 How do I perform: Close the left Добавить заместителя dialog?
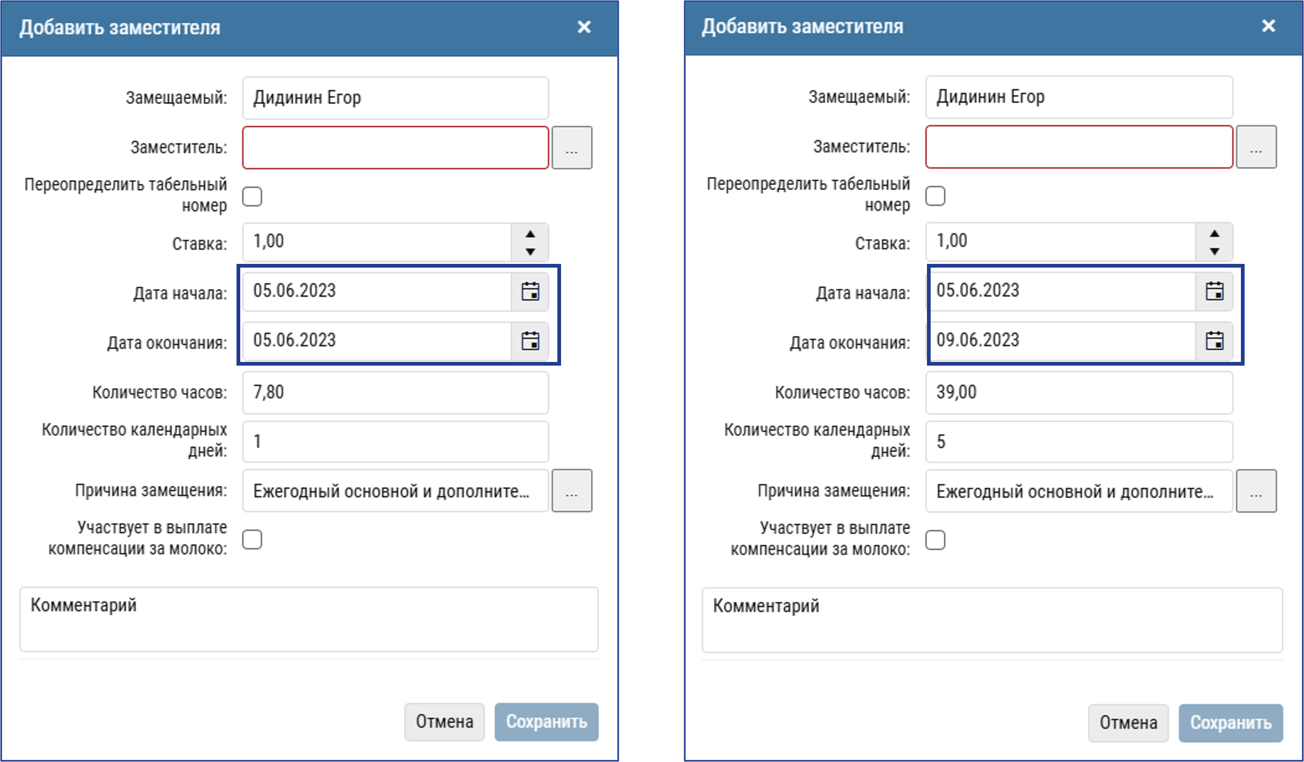click(x=584, y=27)
